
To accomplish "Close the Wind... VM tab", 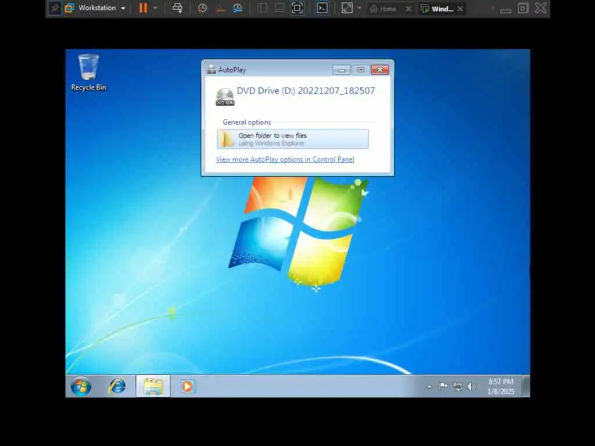I will pyautogui.click(x=460, y=9).
